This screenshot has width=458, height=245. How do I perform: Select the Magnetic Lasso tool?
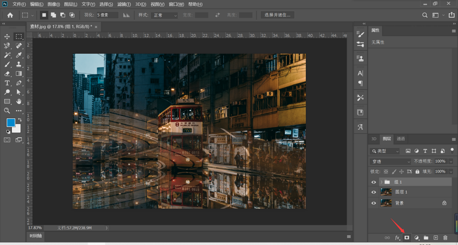(7, 46)
